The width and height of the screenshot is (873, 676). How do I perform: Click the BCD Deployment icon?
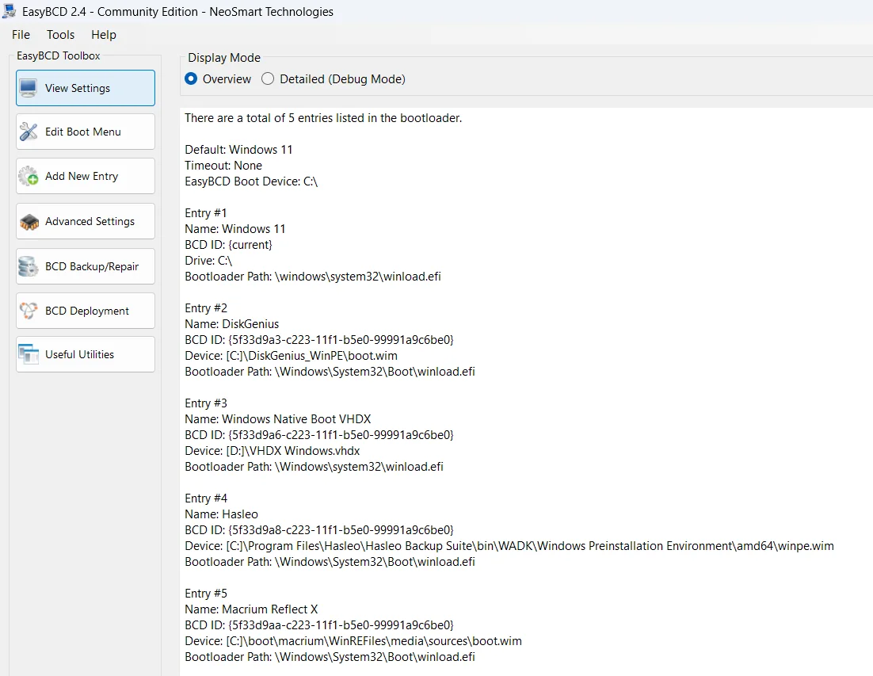[x=29, y=311]
